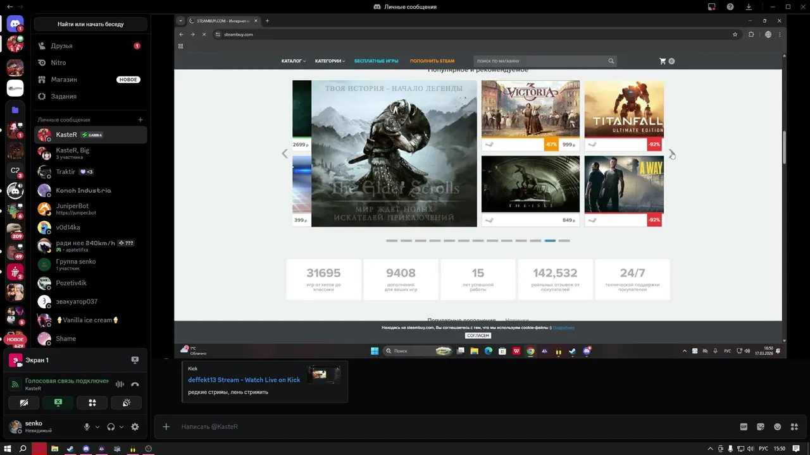Click the green download update icon
Screen dimensions: 810x455
tap(749, 7)
